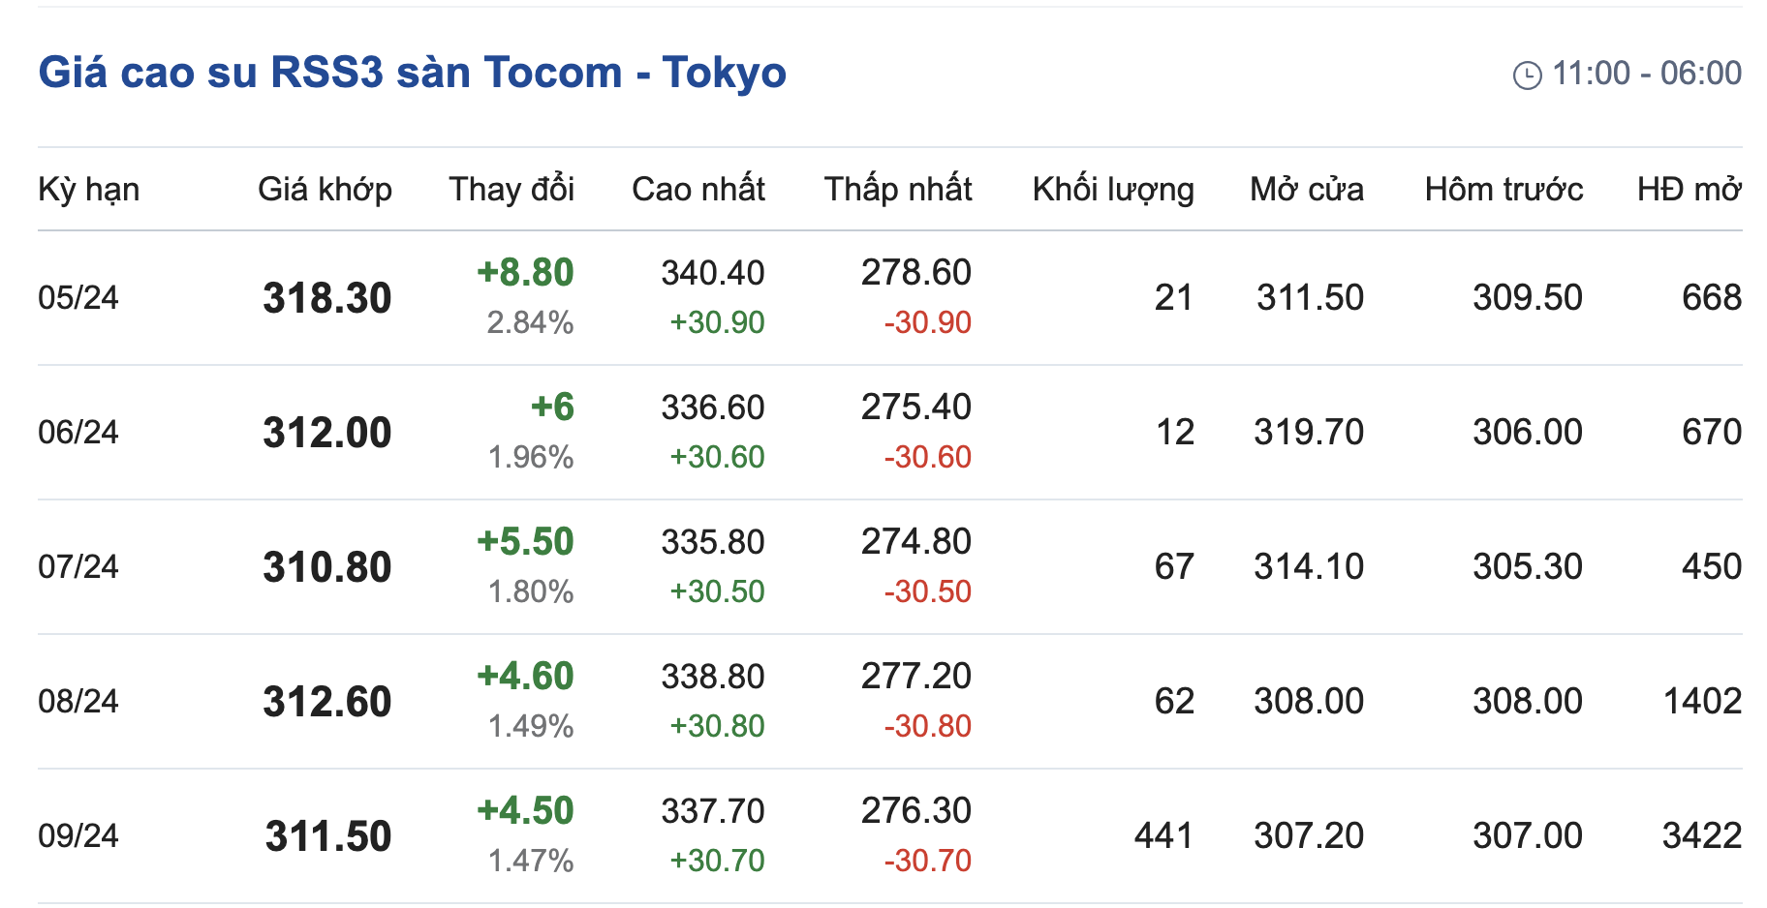Select the 09/24 contract term
This screenshot has height=908, width=1767.
pos(77,835)
